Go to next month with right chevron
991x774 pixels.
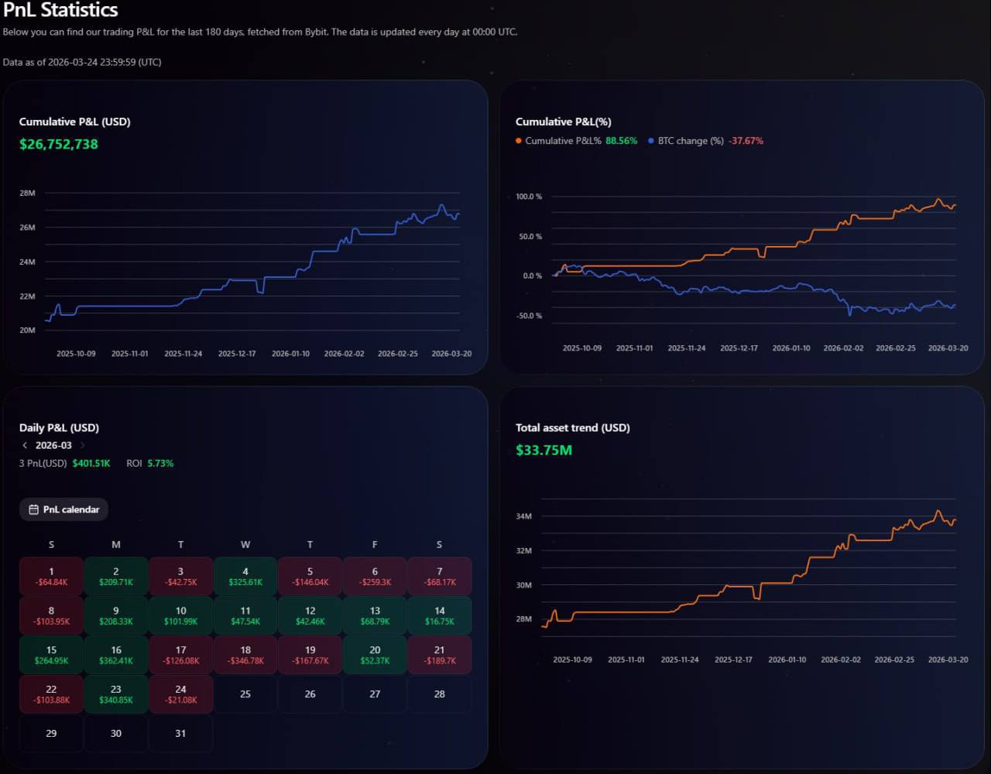click(83, 445)
